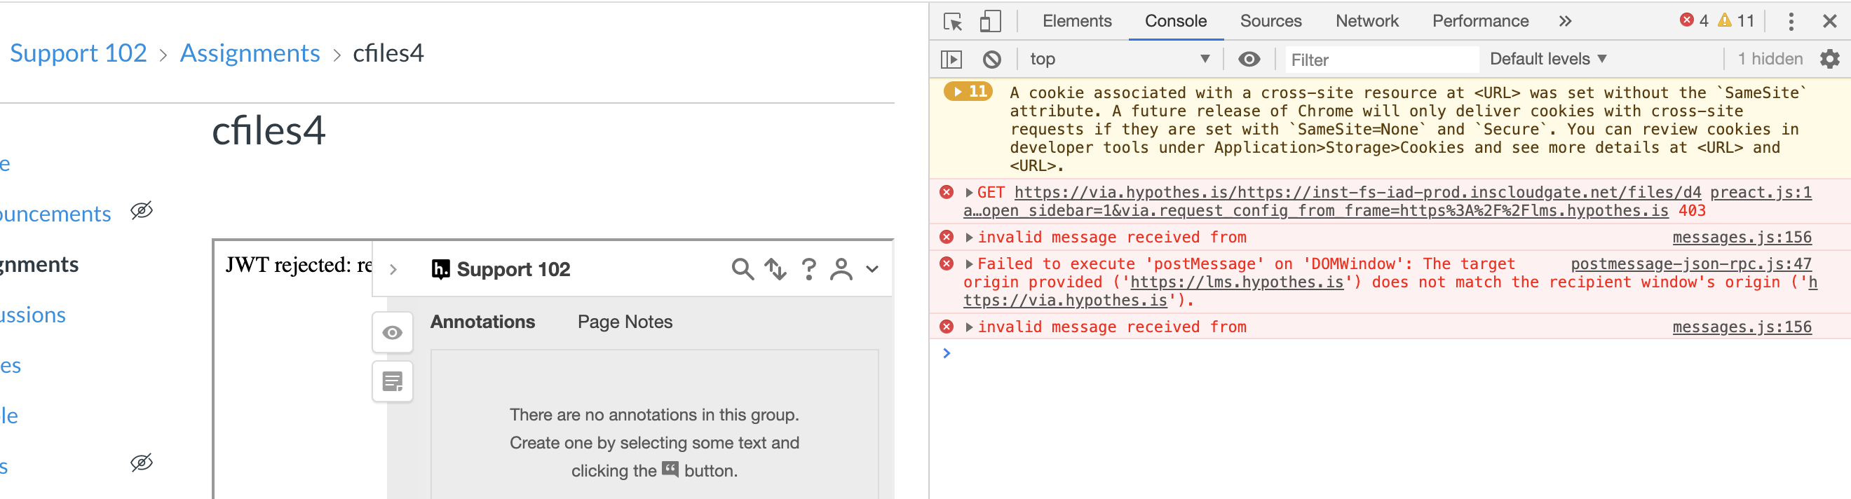Click the red error count badge icon

tap(1686, 21)
